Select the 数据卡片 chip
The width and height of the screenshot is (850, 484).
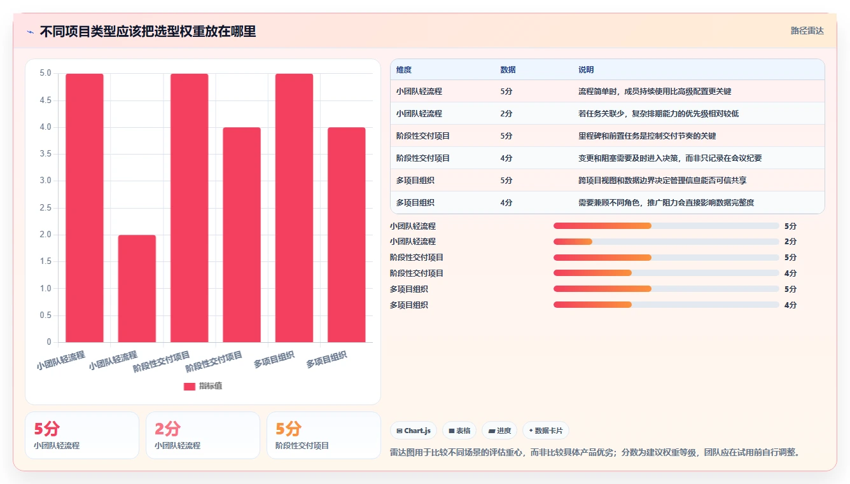546,431
